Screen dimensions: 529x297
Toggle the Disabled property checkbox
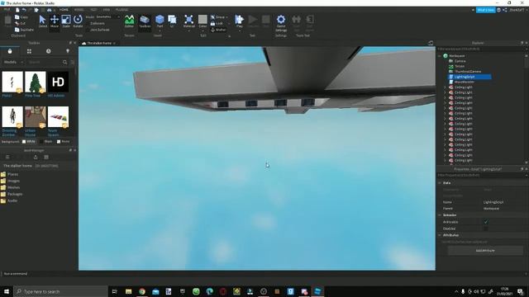(486, 229)
